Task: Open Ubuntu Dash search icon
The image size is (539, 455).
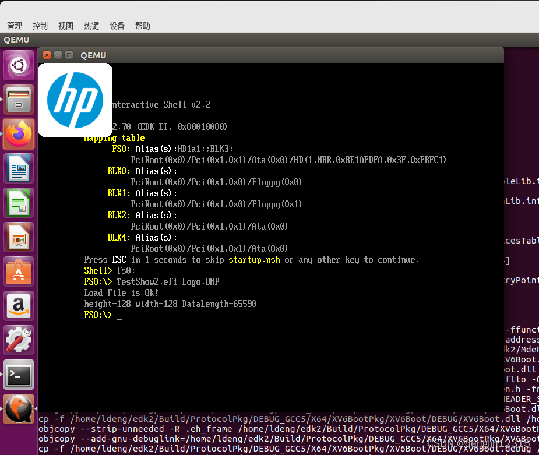Action: click(19, 65)
